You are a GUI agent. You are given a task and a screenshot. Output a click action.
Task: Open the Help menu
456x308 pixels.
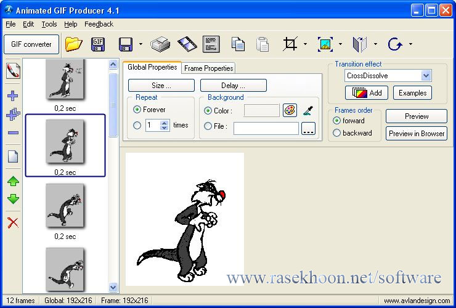point(71,24)
